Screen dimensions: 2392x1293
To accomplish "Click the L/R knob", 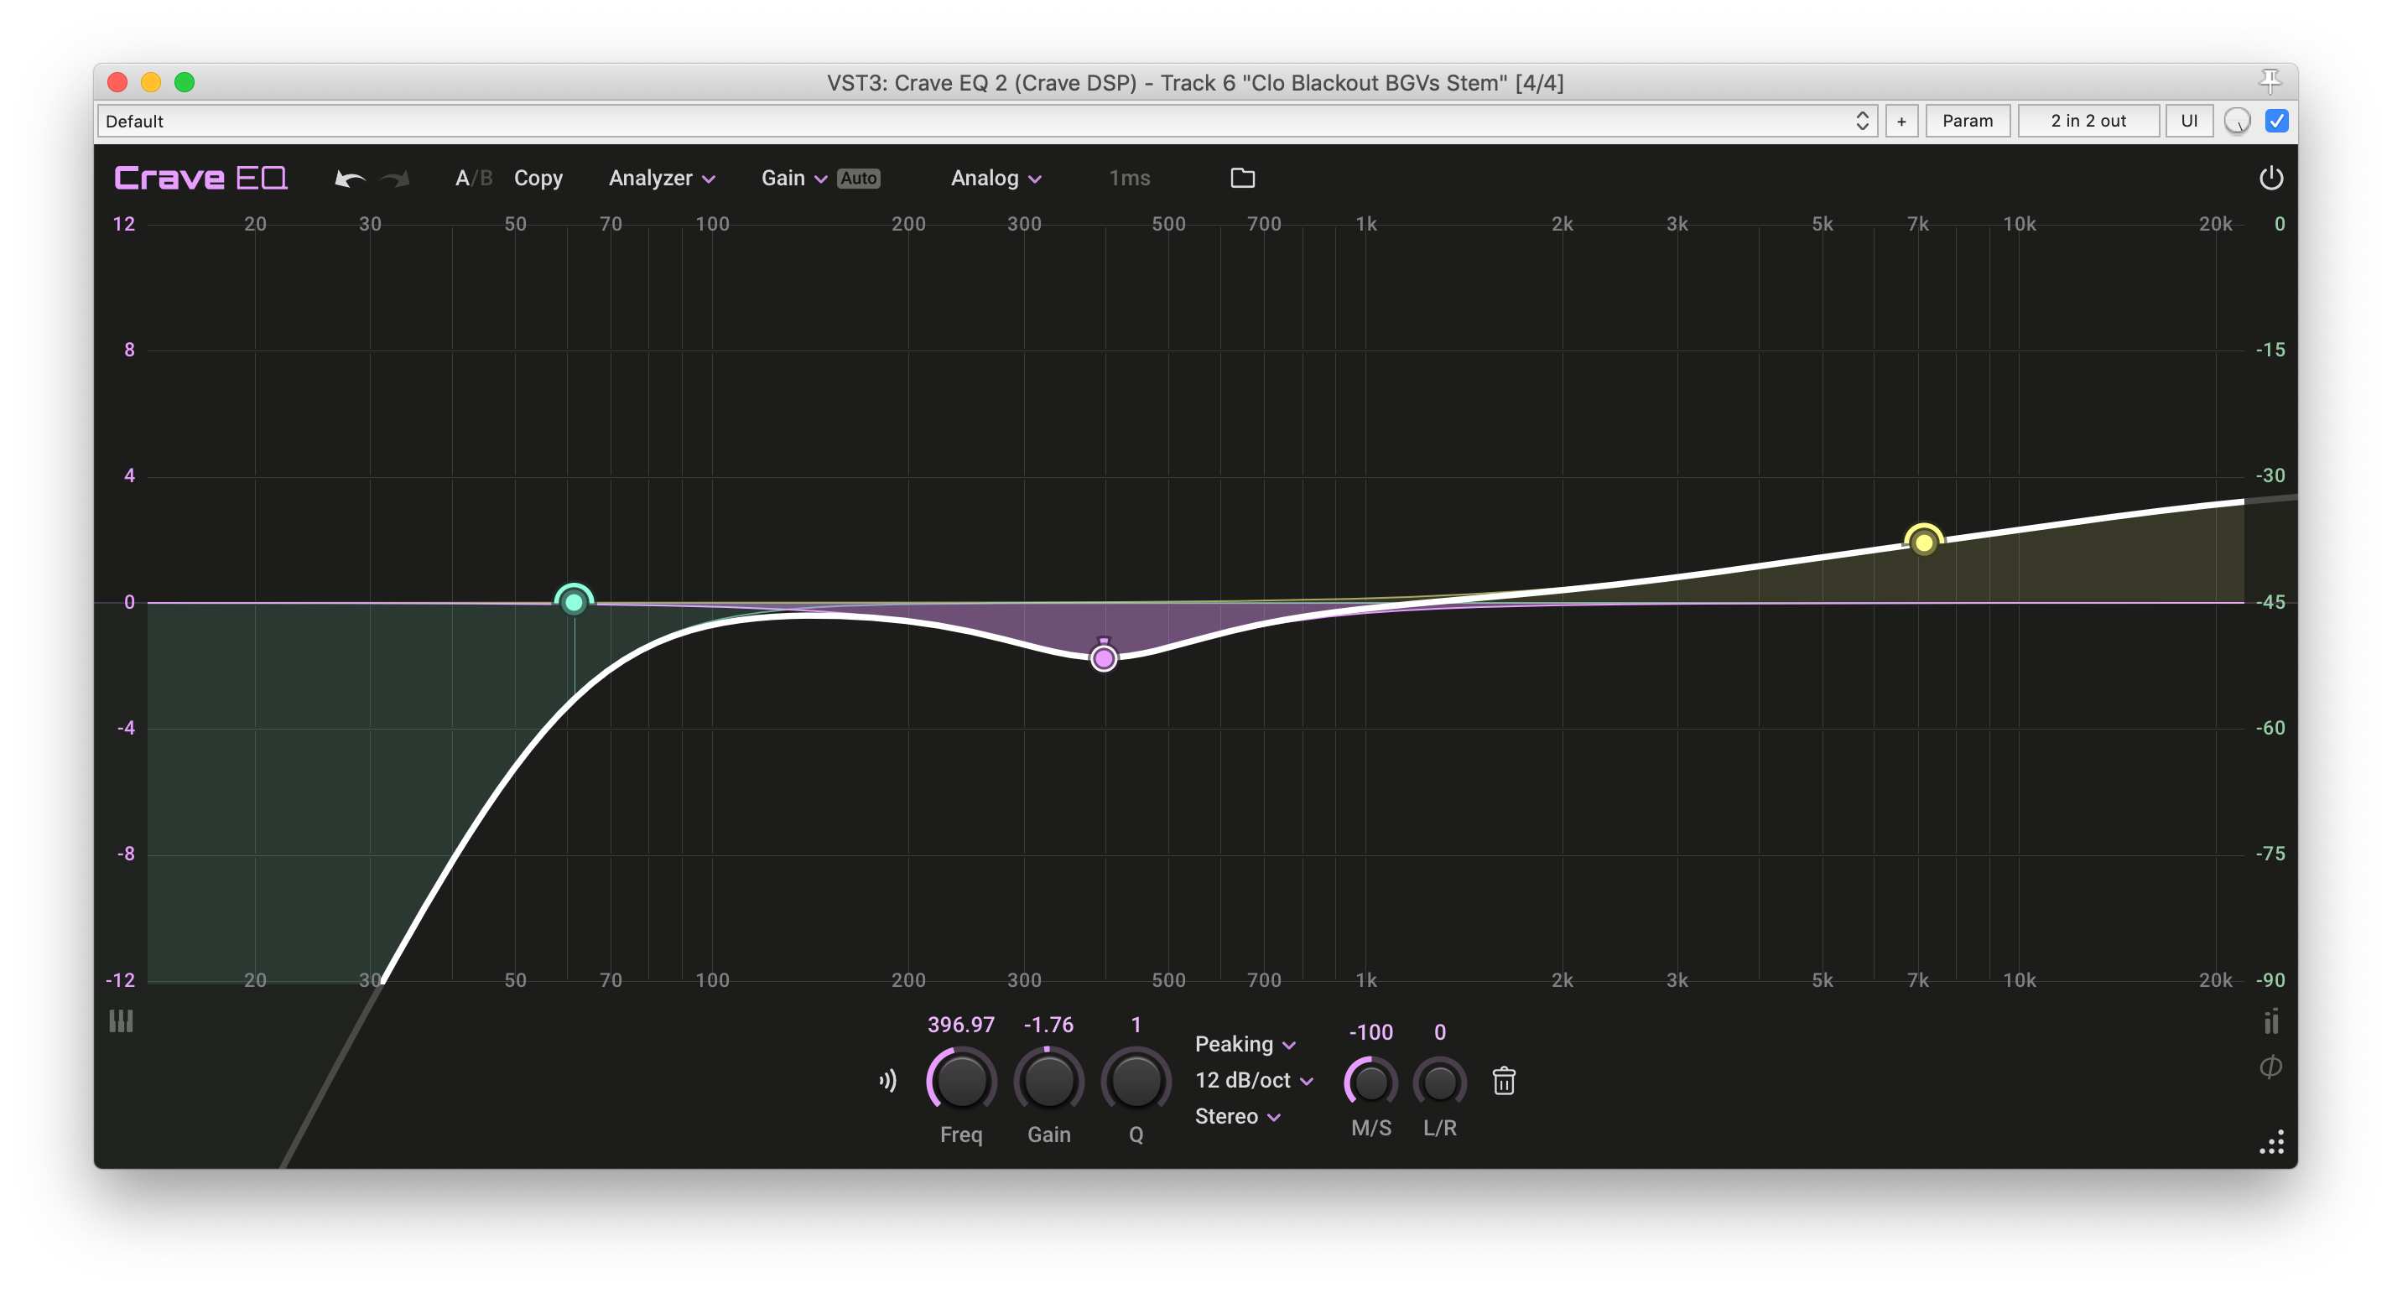I will tap(1439, 1082).
